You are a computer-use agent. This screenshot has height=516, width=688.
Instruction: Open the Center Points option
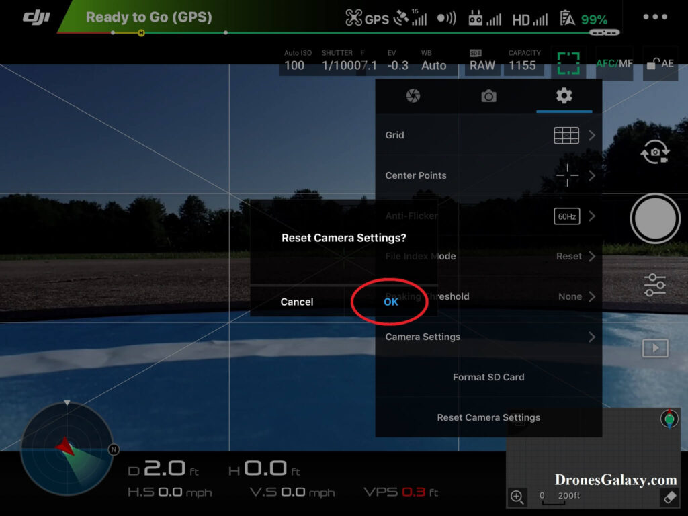(x=488, y=175)
